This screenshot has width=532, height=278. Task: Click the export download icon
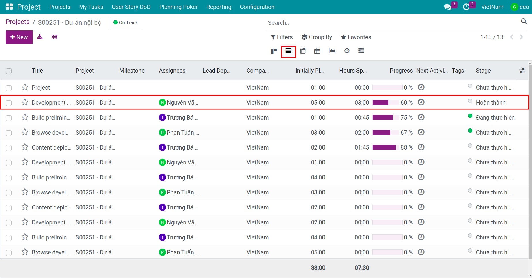point(40,37)
